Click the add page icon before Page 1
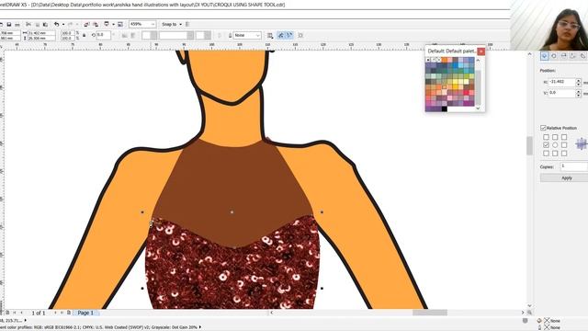Screen dimensions: 588x331 coord(69,313)
